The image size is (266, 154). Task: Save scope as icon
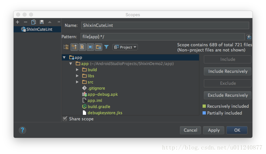pos(41,22)
